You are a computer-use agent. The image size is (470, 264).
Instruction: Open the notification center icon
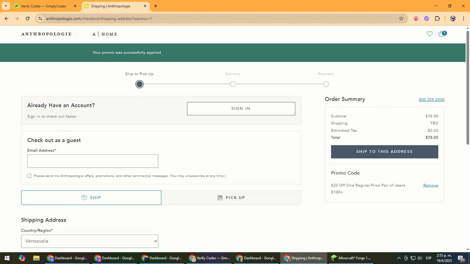coord(461,258)
